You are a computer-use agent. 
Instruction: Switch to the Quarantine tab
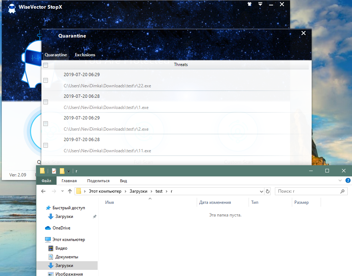(56, 54)
